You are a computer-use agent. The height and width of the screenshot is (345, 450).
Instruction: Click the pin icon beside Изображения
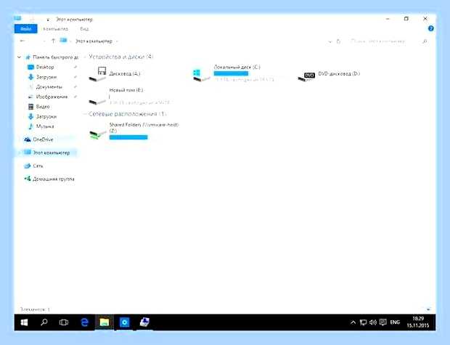click(x=75, y=97)
